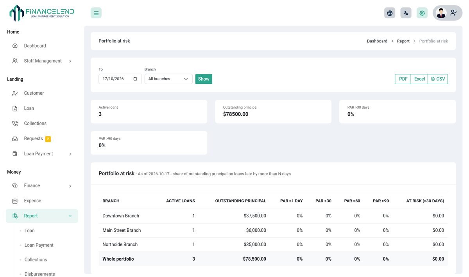
Task: Click the Staff Management people icon
Action: point(15,61)
